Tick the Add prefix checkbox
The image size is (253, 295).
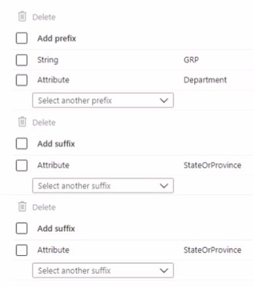click(22, 38)
